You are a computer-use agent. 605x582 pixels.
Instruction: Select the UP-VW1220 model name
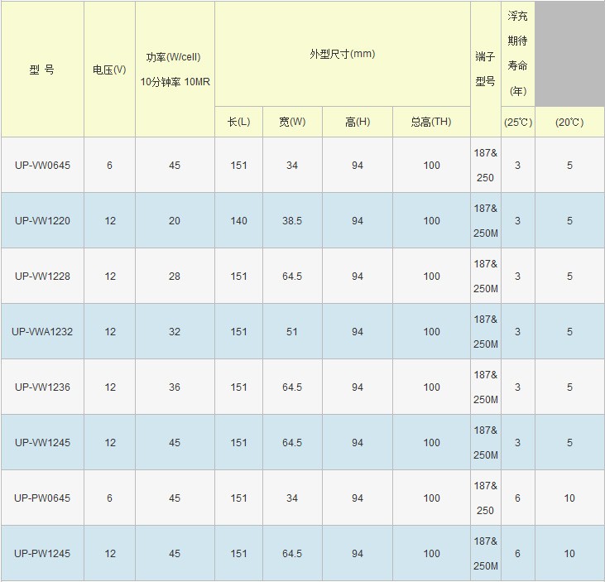[42, 221]
